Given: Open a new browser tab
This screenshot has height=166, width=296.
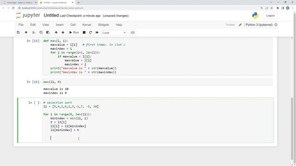Looking at the screenshot, I should [78, 3].
